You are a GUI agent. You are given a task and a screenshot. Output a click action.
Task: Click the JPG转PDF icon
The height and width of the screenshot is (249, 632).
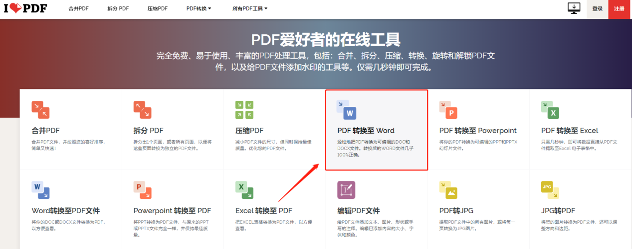(x=550, y=190)
